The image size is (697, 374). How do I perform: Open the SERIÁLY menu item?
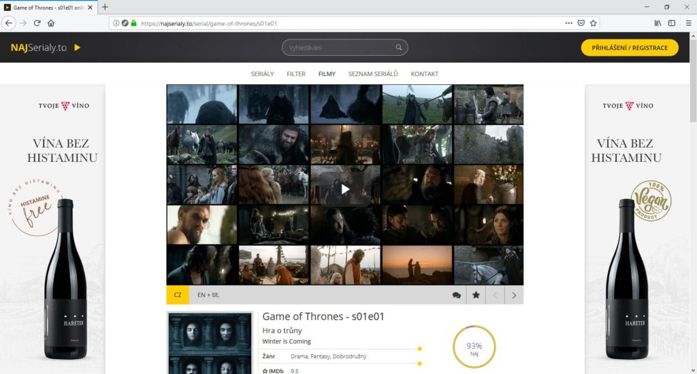pyautogui.click(x=262, y=73)
